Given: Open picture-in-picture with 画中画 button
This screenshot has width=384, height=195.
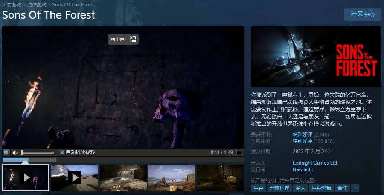Looking at the screenshot, I should [x=123, y=39].
